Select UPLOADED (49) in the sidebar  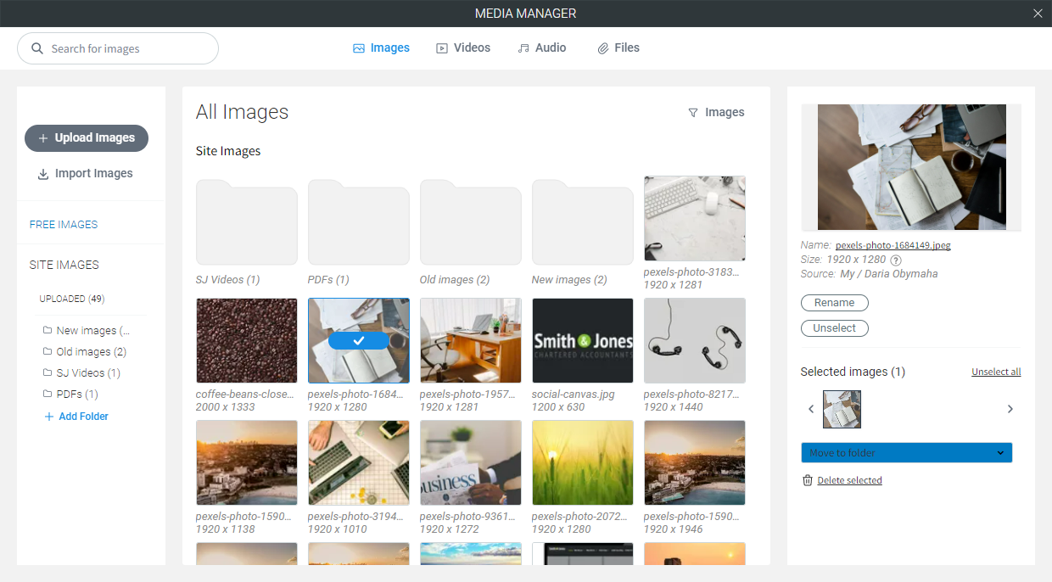point(72,299)
